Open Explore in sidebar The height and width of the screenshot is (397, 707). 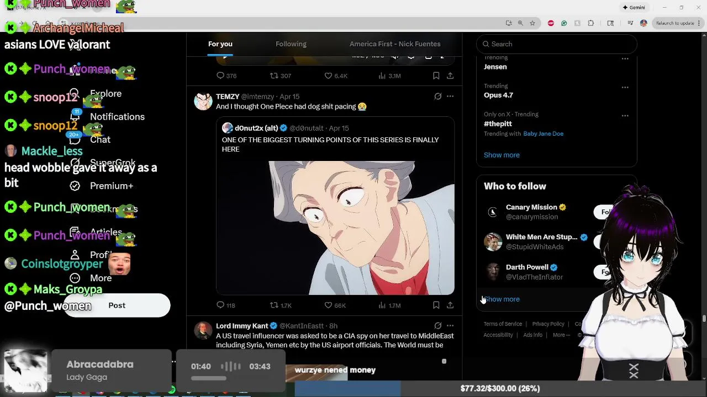(105, 94)
